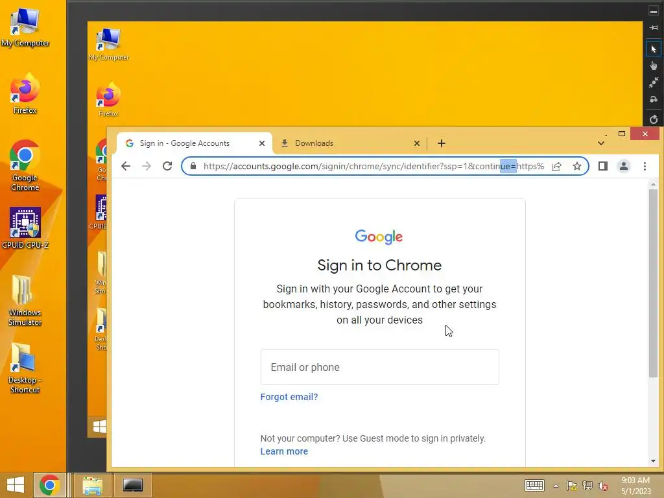Select the Windows Simulator folder icon
The width and height of the screenshot is (664, 498).
(x=25, y=300)
